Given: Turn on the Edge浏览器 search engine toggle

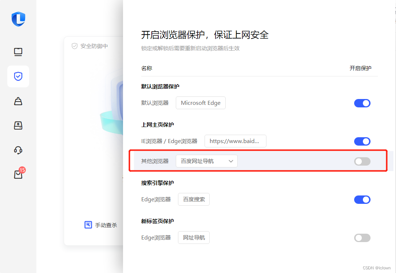Looking at the screenshot, I should point(362,199).
